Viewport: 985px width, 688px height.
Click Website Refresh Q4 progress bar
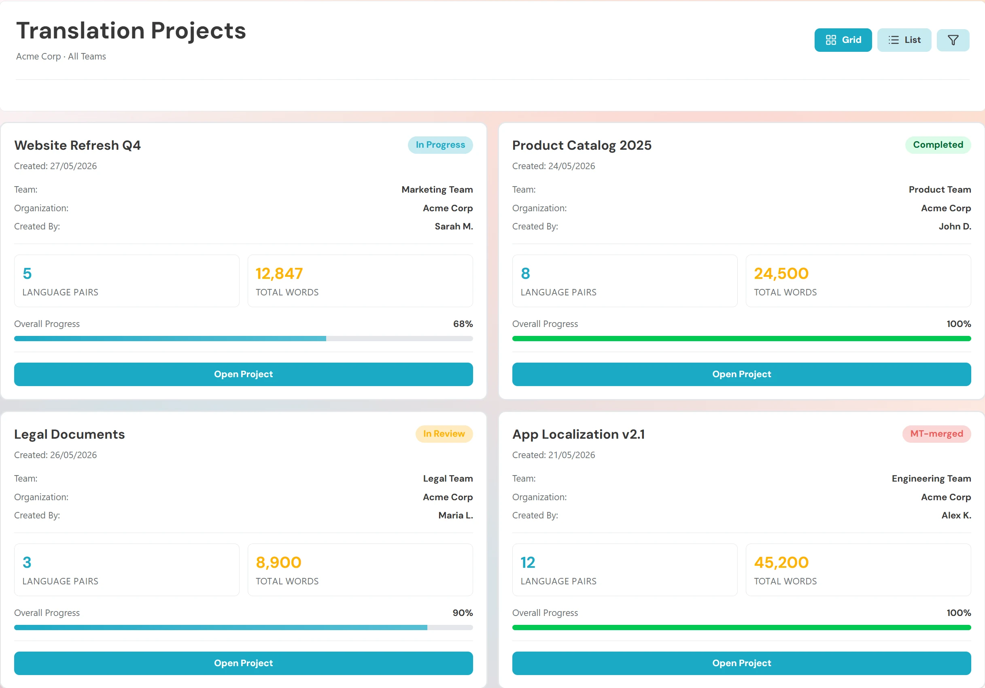point(243,338)
